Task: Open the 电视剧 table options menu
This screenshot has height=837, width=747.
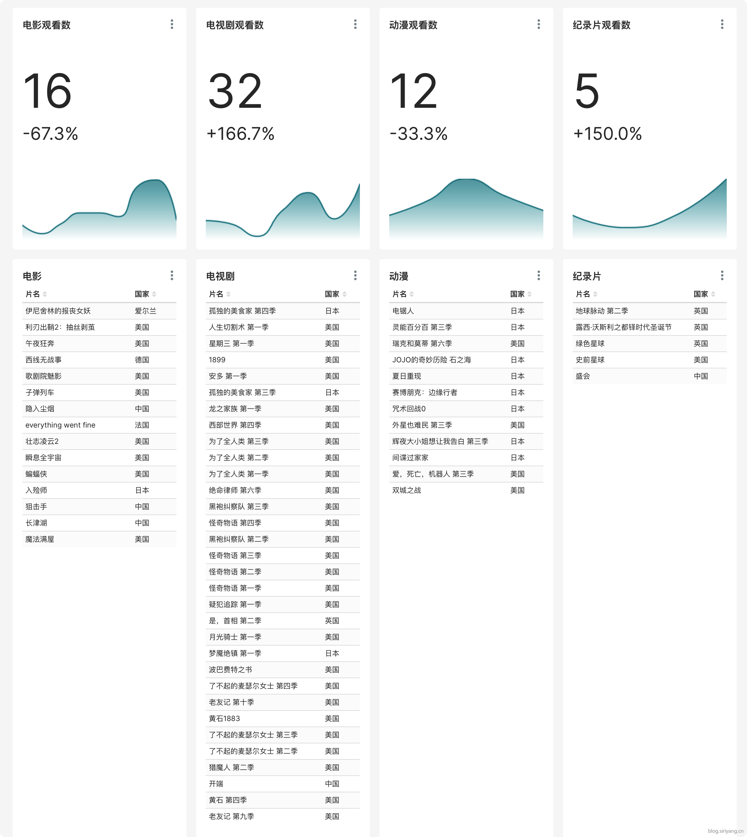Action: coord(355,275)
